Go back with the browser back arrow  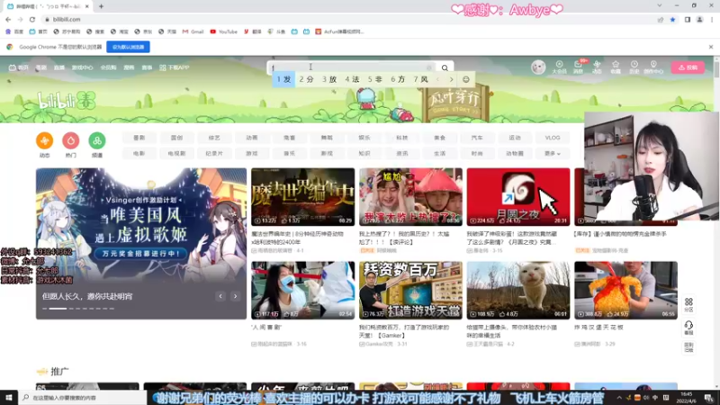click(8, 19)
